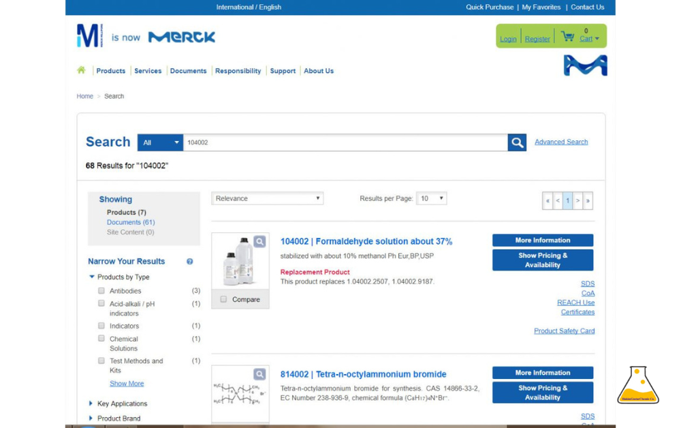
Task: Open Quick Purchase in the top bar
Action: 490,7
